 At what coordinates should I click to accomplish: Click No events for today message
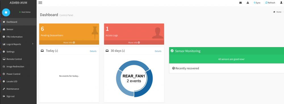click(69, 76)
